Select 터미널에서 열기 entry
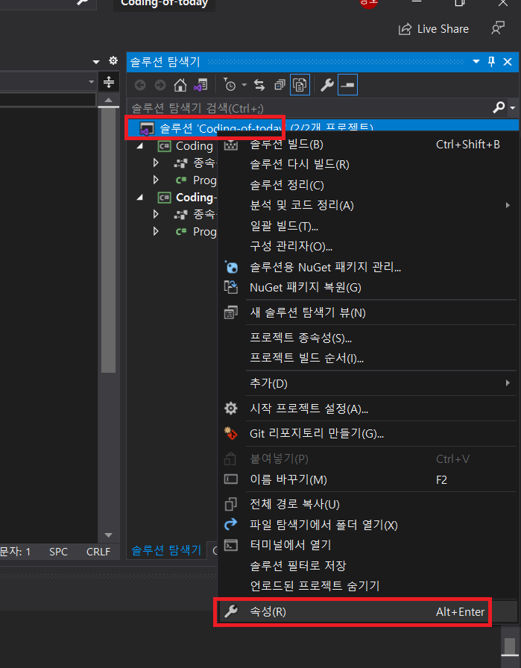The image size is (521, 668). click(367, 545)
